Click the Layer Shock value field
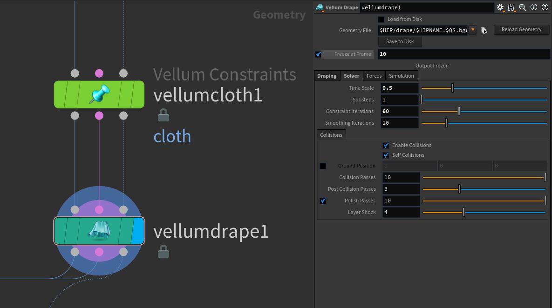This screenshot has height=308, width=552. click(x=401, y=212)
